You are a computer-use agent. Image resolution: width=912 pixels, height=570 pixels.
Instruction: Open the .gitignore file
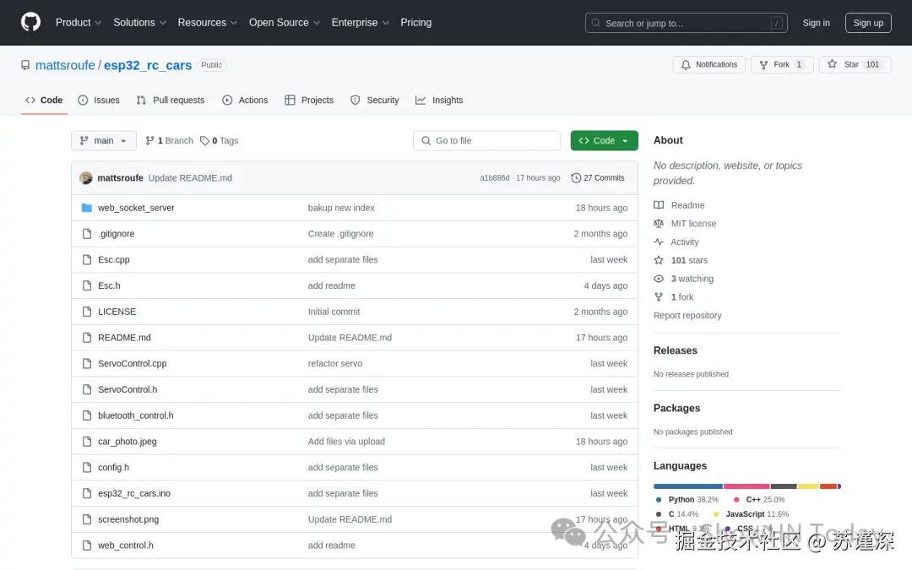tap(117, 234)
